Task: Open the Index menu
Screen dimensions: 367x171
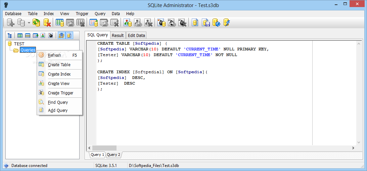Action: 49,13
